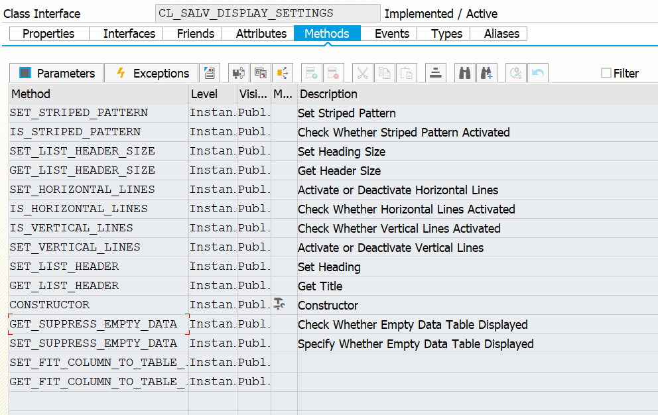Click 'Check Whether Empty Data Table Displayed'
Screen dimensions: 658x415
coord(413,325)
